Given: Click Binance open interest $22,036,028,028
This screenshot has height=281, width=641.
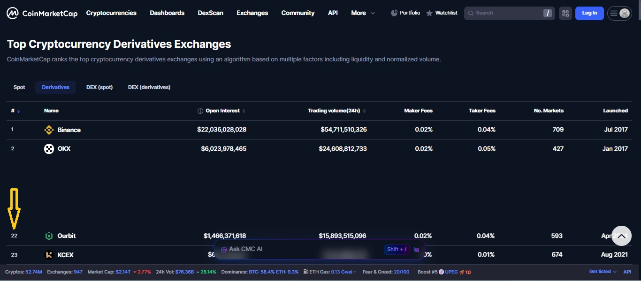Looking at the screenshot, I should (x=222, y=130).
